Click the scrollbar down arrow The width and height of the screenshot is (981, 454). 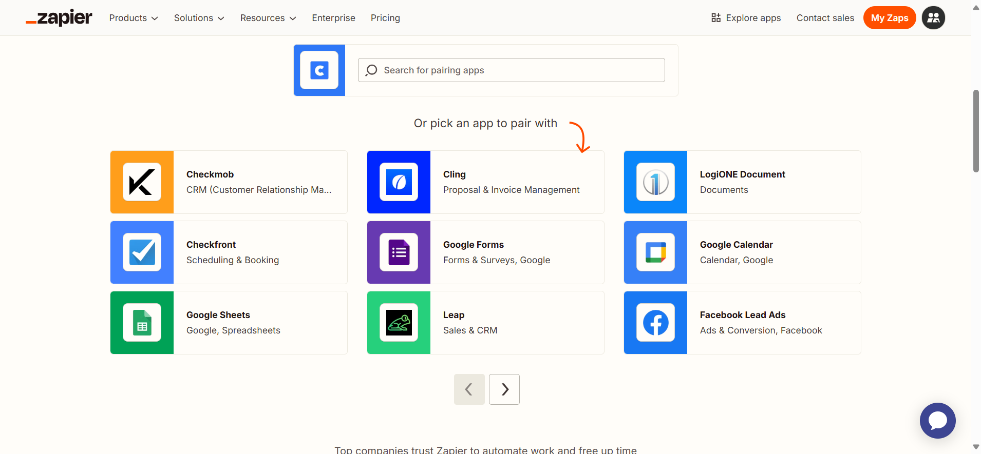click(976, 447)
